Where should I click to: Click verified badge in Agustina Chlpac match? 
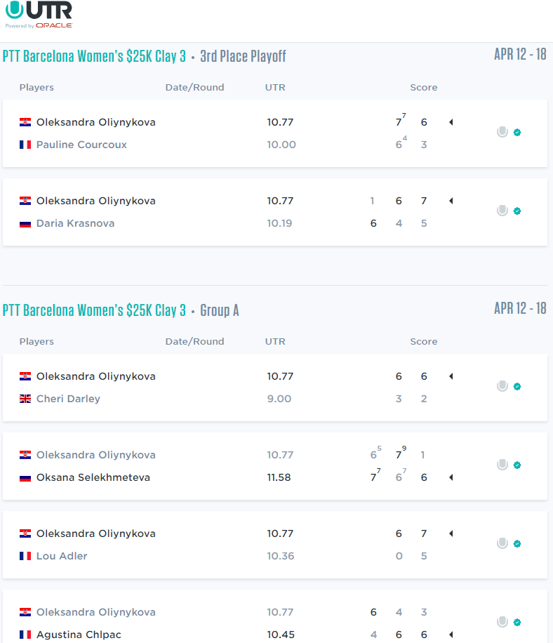pyautogui.click(x=517, y=623)
